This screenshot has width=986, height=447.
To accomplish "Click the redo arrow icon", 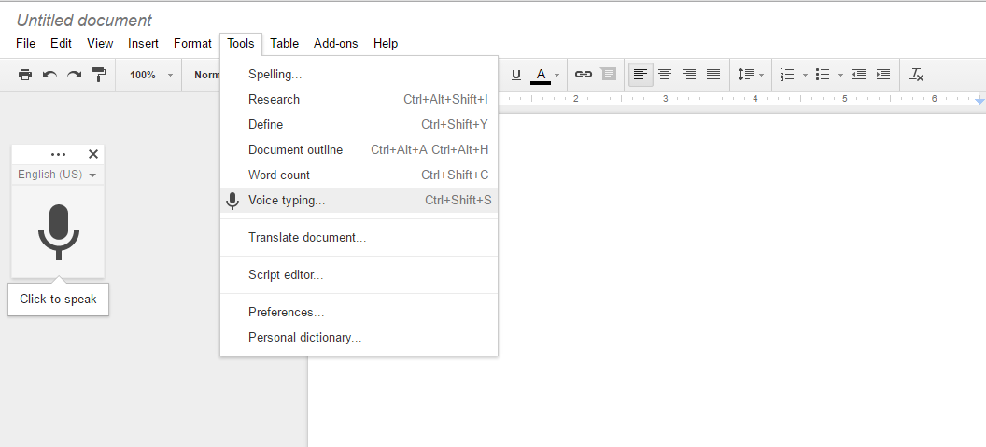I will click(x=74, y=75).
